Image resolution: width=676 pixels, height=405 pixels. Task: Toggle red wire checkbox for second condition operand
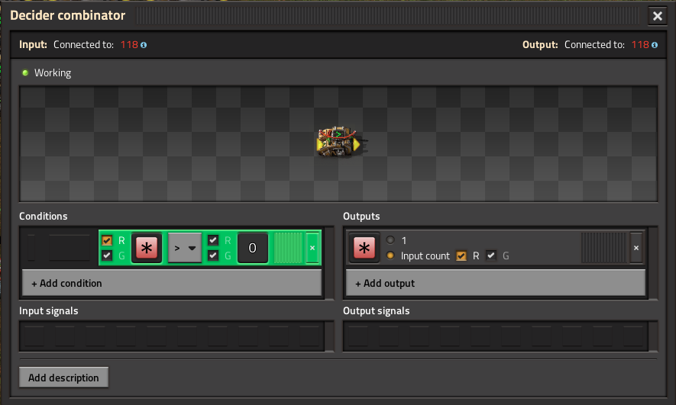click(213, 240)
